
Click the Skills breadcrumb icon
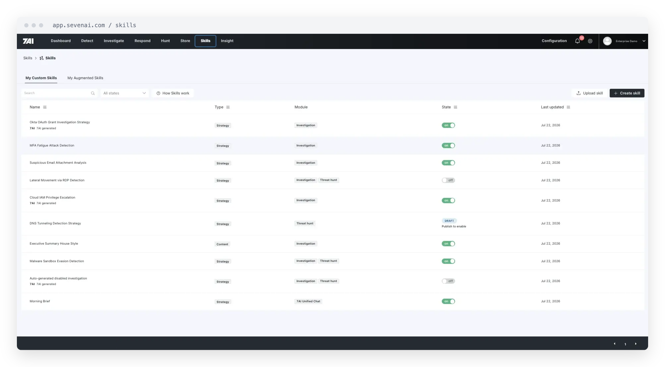[x=41, y=58]
